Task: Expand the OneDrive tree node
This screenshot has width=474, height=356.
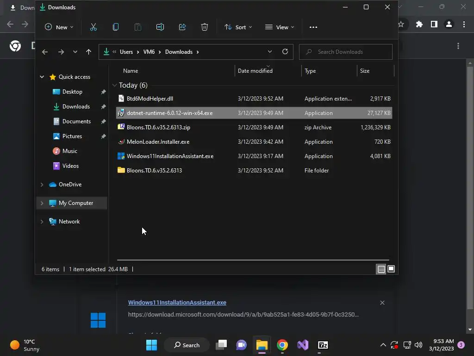Action: pos(42,184)
